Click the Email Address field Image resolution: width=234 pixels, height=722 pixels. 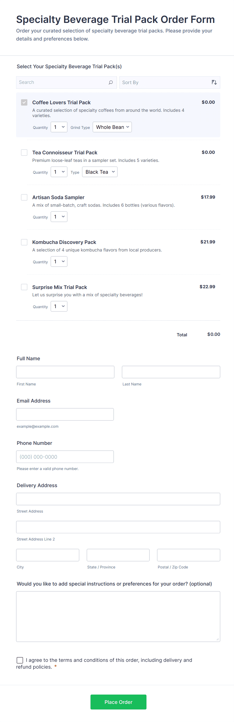point(65,414)
